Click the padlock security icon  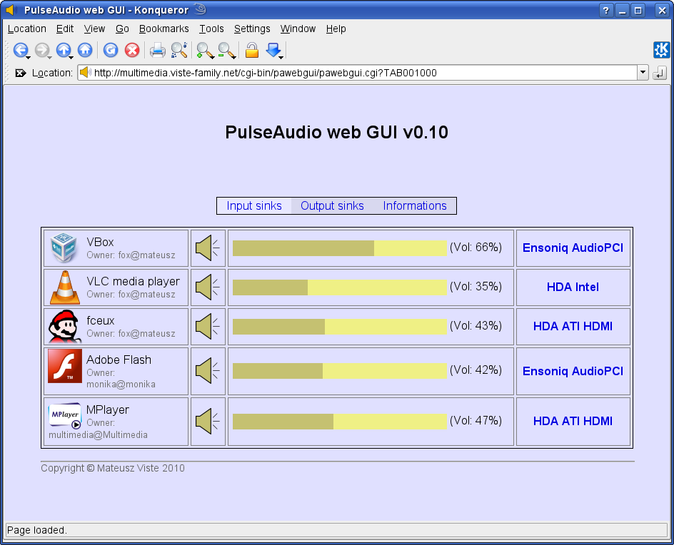pyautogui.click(x=252, y=50)
